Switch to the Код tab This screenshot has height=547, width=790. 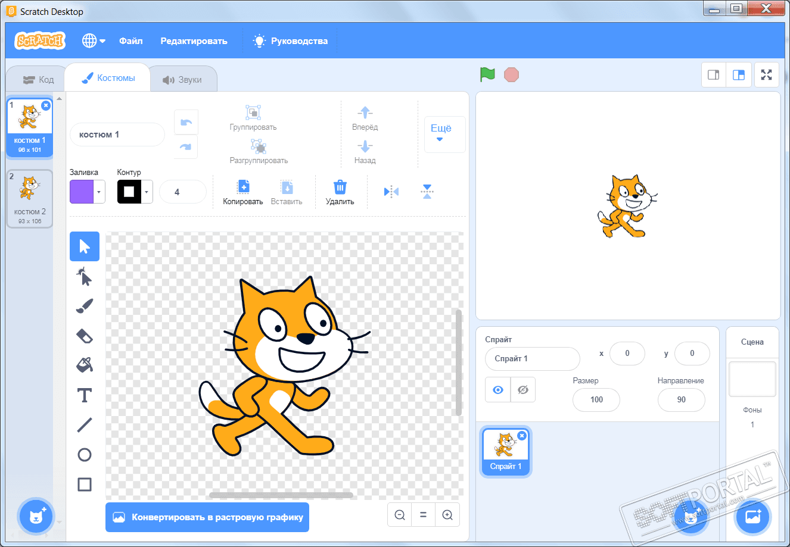[38, 79]
